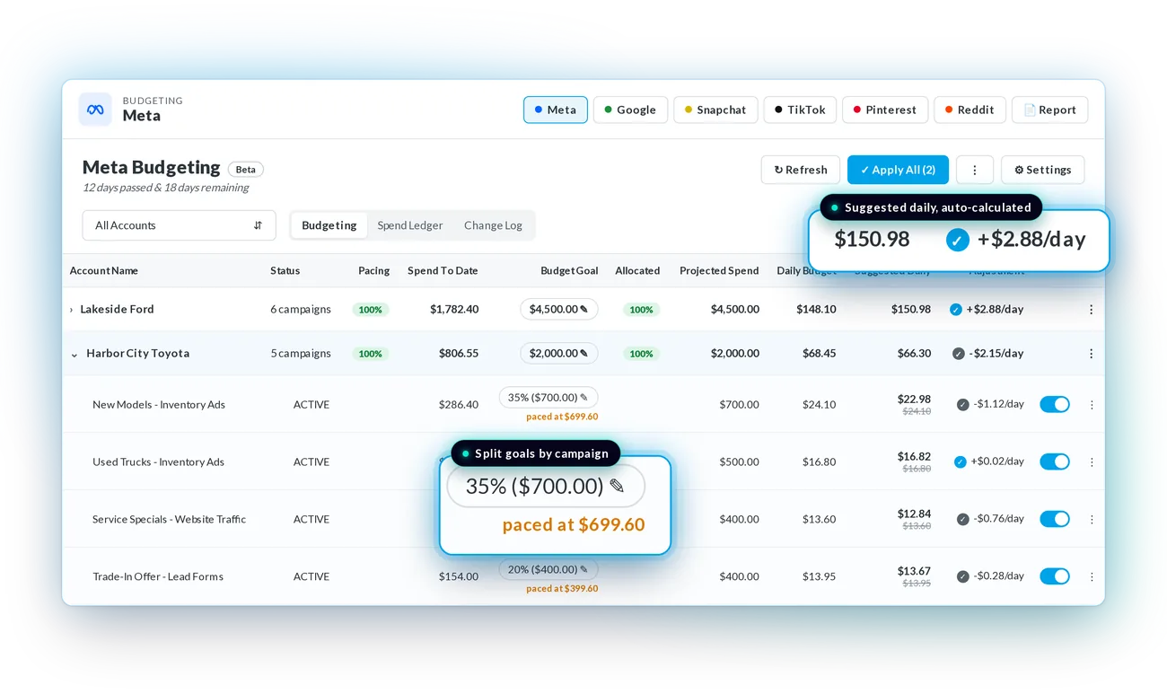Open the Report button
The width and height of the screenshot is (1167, 694).
click(1050, 110)
